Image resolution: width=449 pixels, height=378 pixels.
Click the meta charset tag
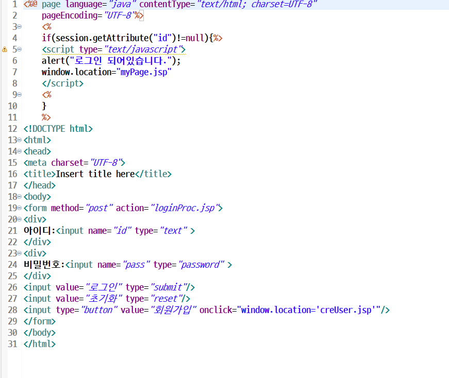tap(74, 163)
